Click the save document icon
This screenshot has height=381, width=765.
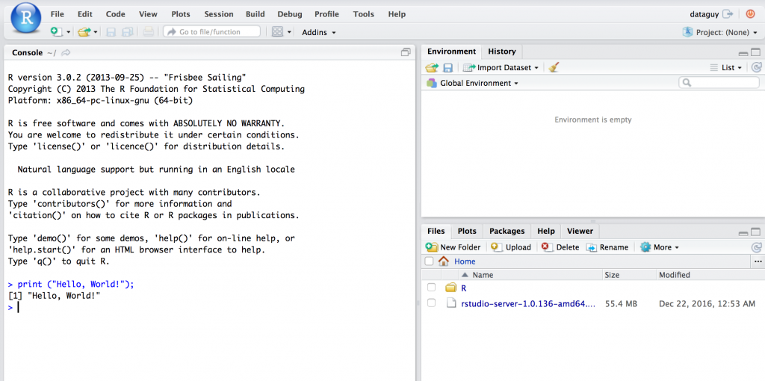tap(111, 32)
